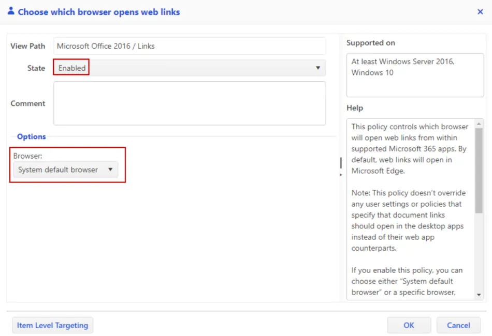Confirm the policy with OK

pyautogui.click(x=409, y=325)
